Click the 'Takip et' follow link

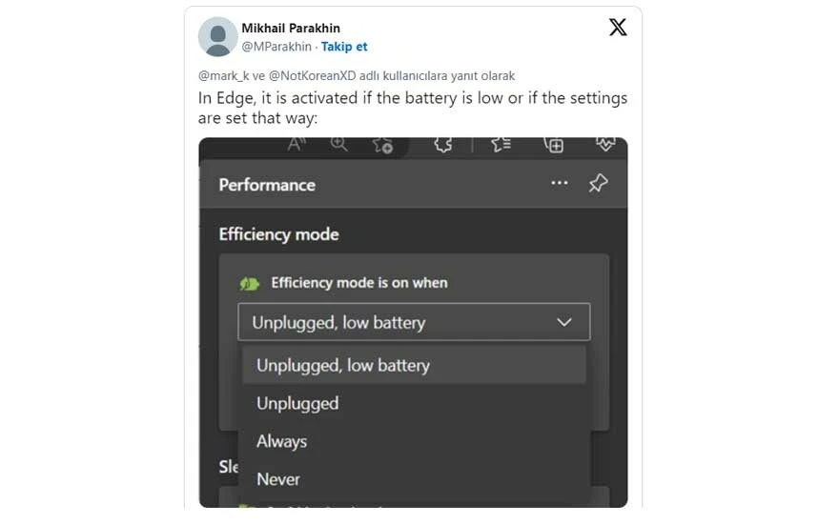(x=344, y=46)
